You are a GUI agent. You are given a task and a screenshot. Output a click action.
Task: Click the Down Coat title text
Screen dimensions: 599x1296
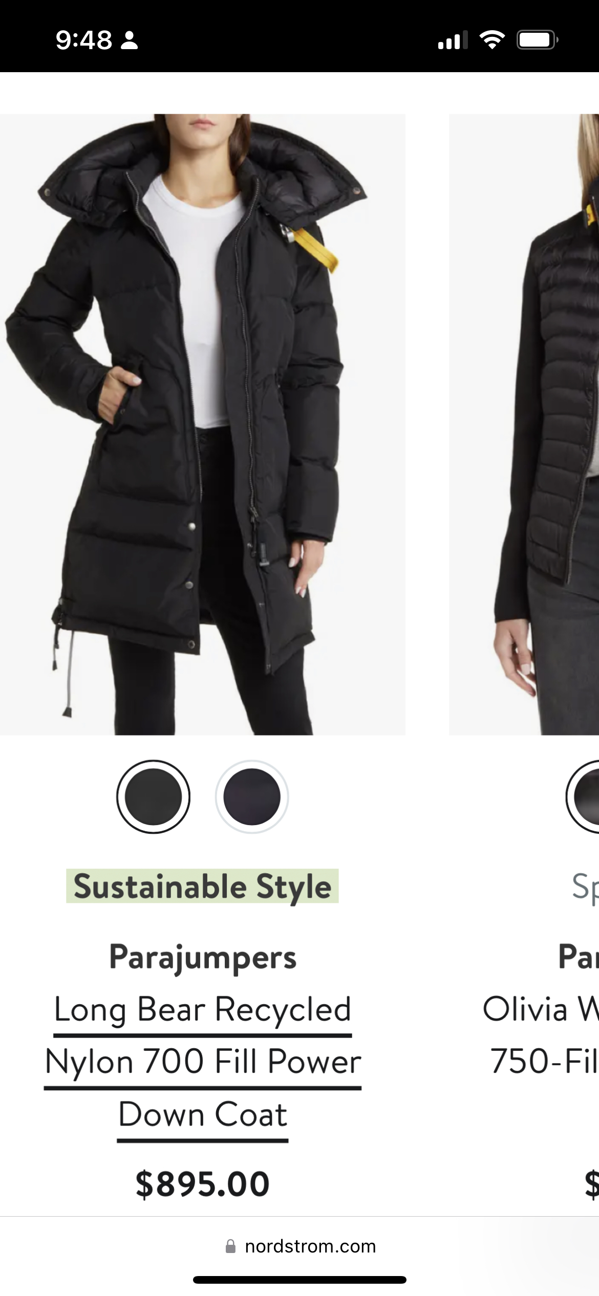[203, 1114]
